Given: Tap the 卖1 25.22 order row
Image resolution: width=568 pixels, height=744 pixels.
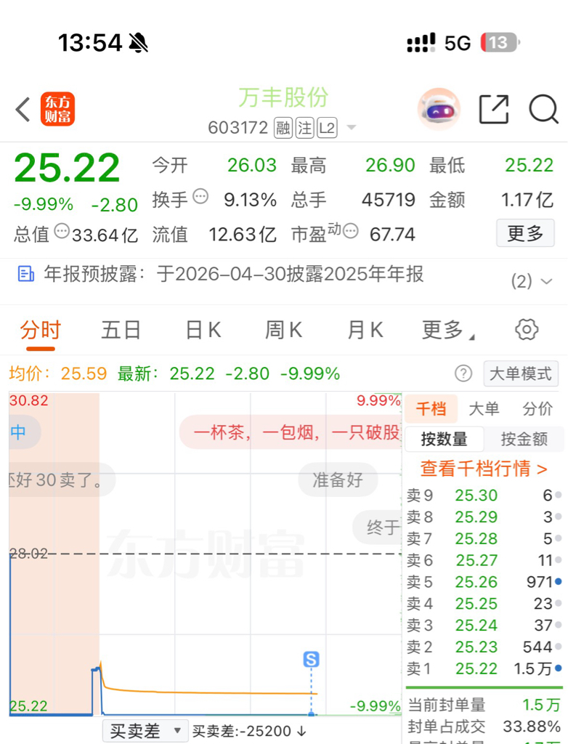Looking at the screenshot, I should [484, 668].
